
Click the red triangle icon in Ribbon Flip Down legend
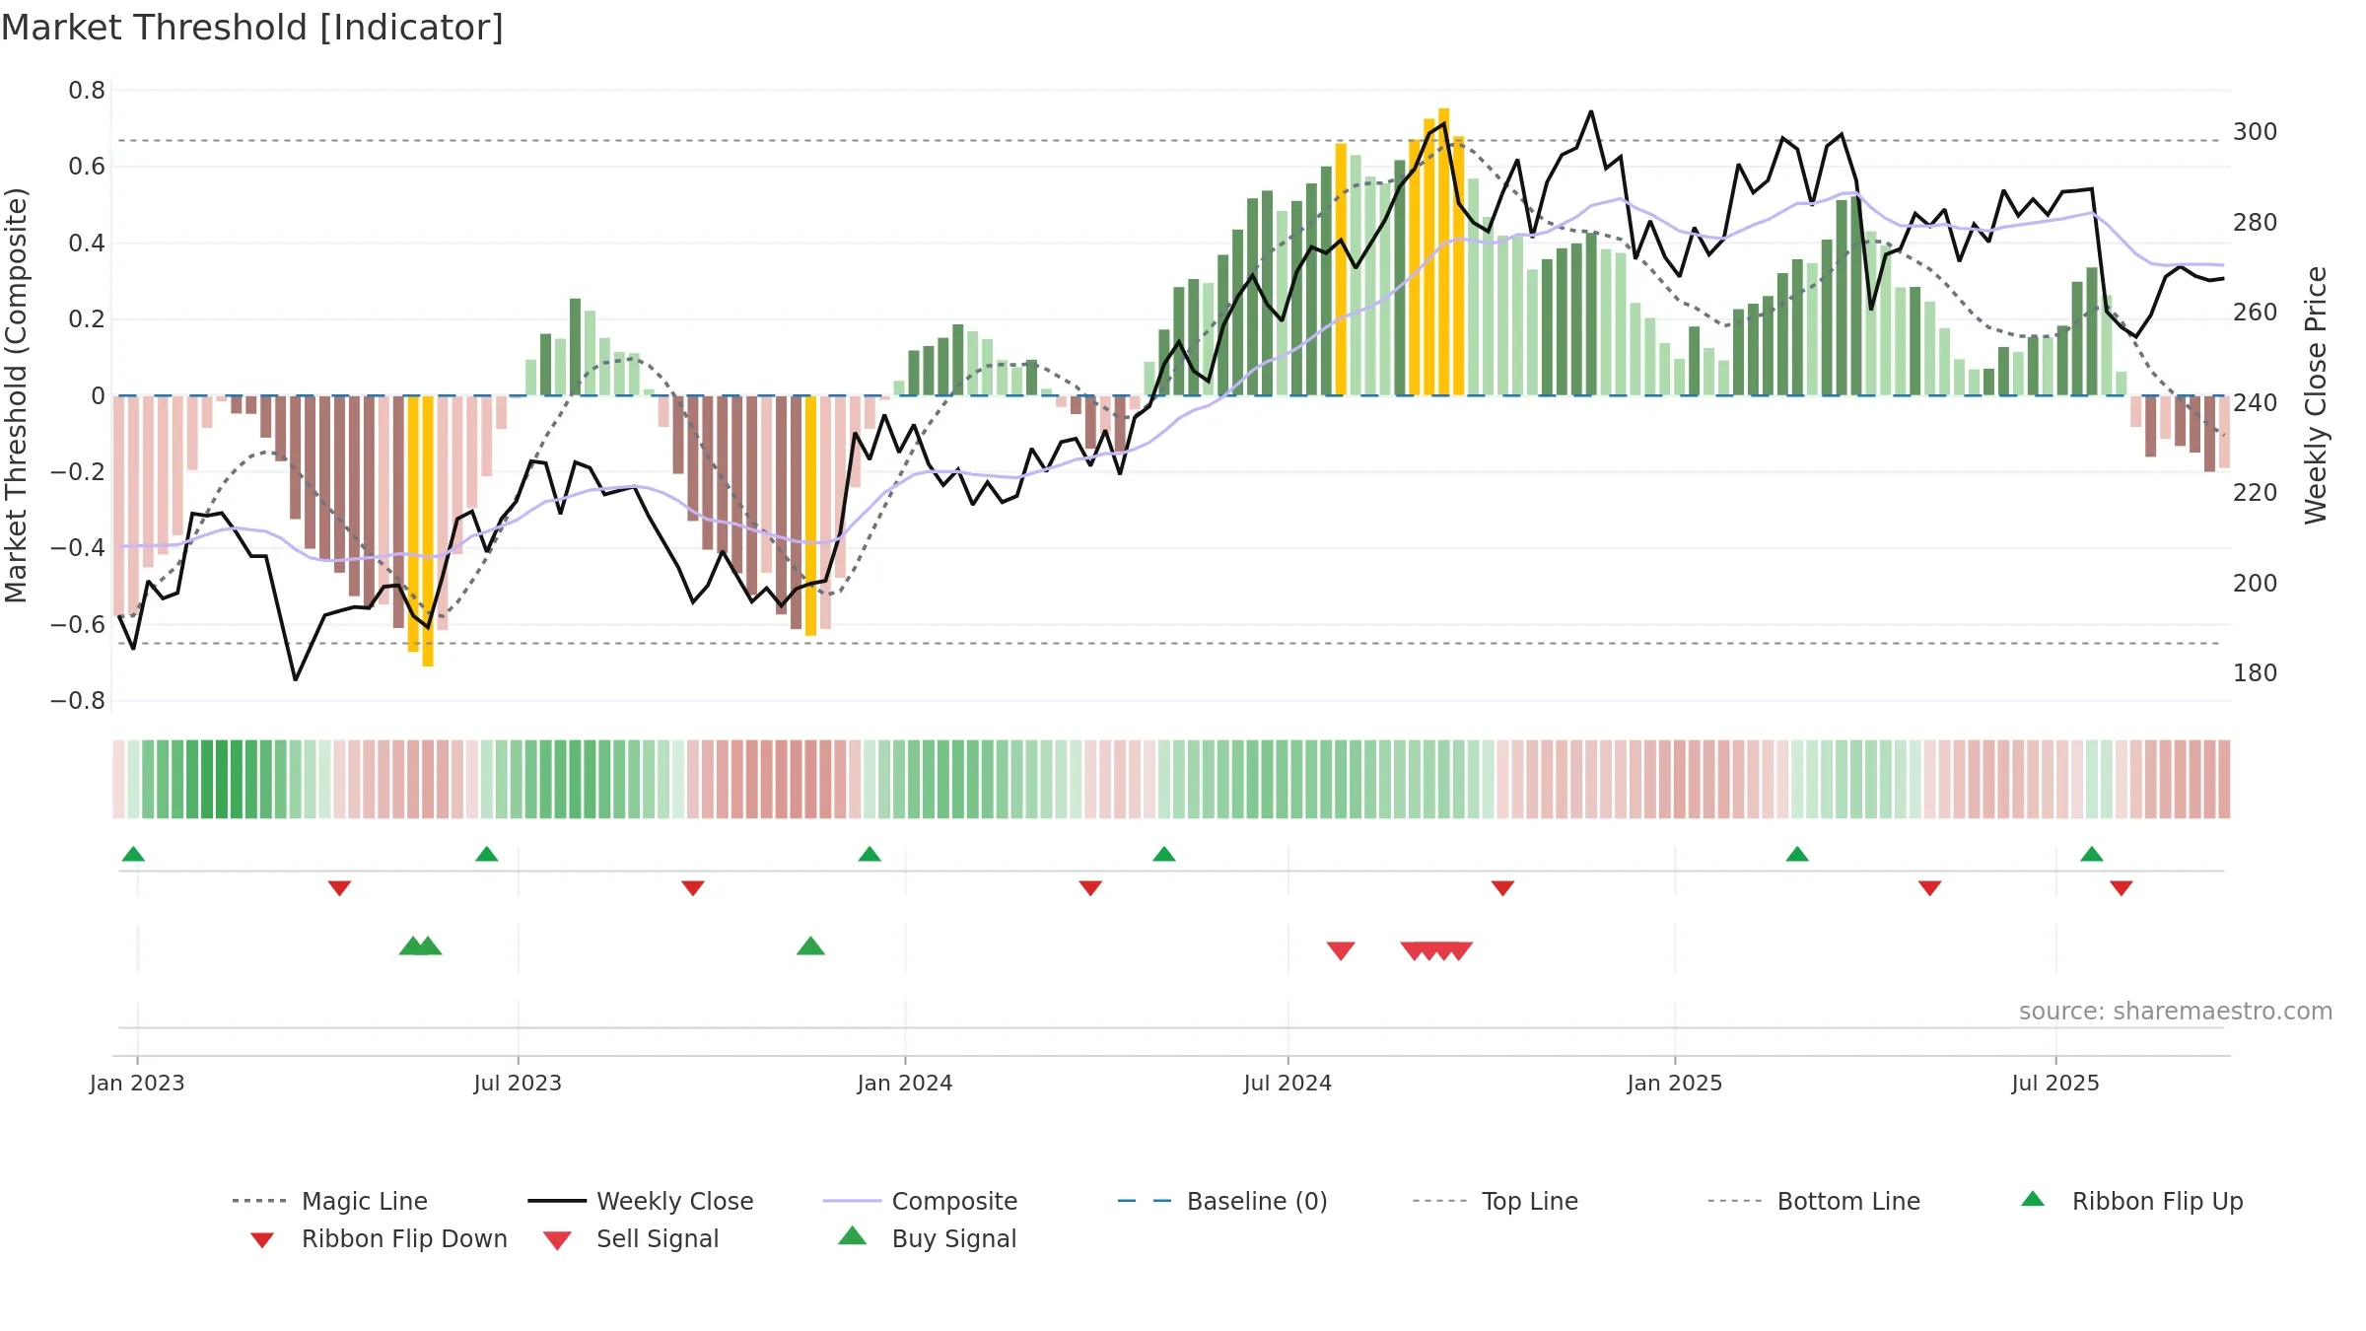click(262, 1240)
